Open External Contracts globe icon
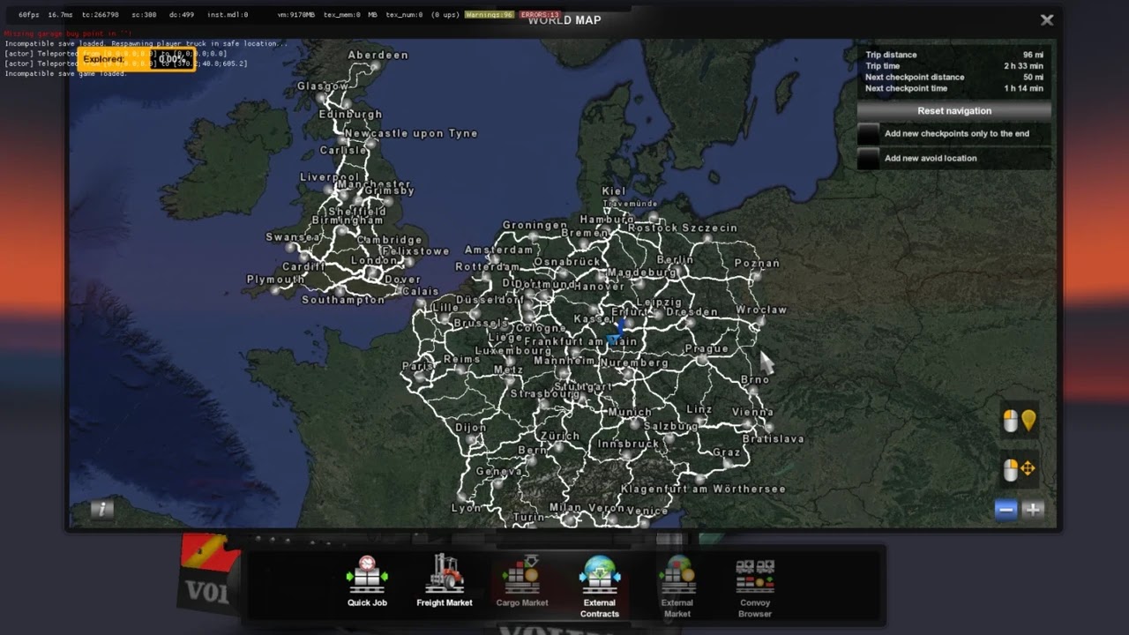The height and width of the screenshot is (635, 1129). (x=600, y=574)
